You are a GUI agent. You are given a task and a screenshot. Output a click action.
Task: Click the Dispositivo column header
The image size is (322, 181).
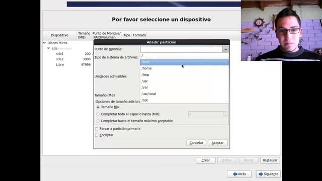(59, 35)
